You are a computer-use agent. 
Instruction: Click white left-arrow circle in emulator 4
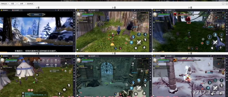[37, 75]
